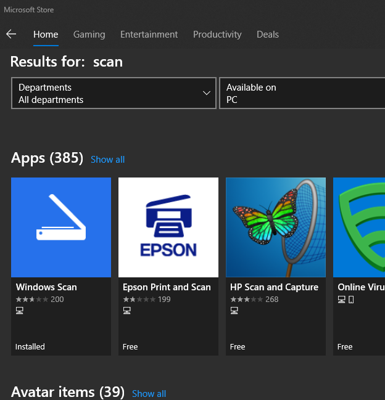Viewport: 385px width, 400px height.
Task: Open the Windows Scan scanner icon tile
Action: [x=61, y=227]
